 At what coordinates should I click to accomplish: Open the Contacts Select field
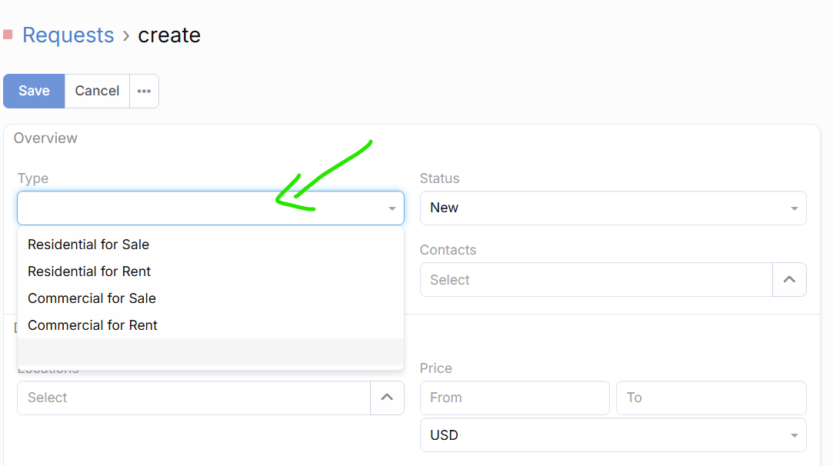[x=595, y=280]
